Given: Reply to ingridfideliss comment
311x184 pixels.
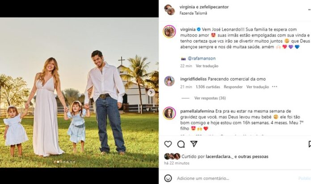Looking at the screenshot, I should tap(233, 87).
